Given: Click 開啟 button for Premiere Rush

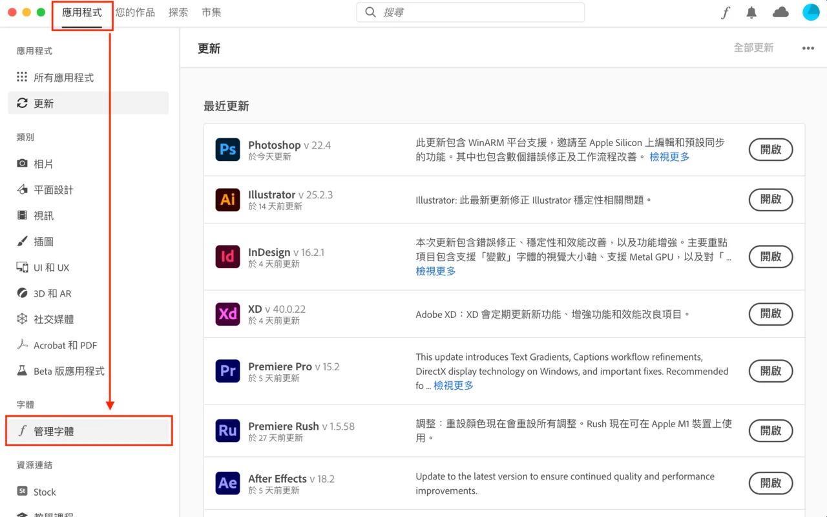Looking at the screenshot, I should [x=771, y=431].
